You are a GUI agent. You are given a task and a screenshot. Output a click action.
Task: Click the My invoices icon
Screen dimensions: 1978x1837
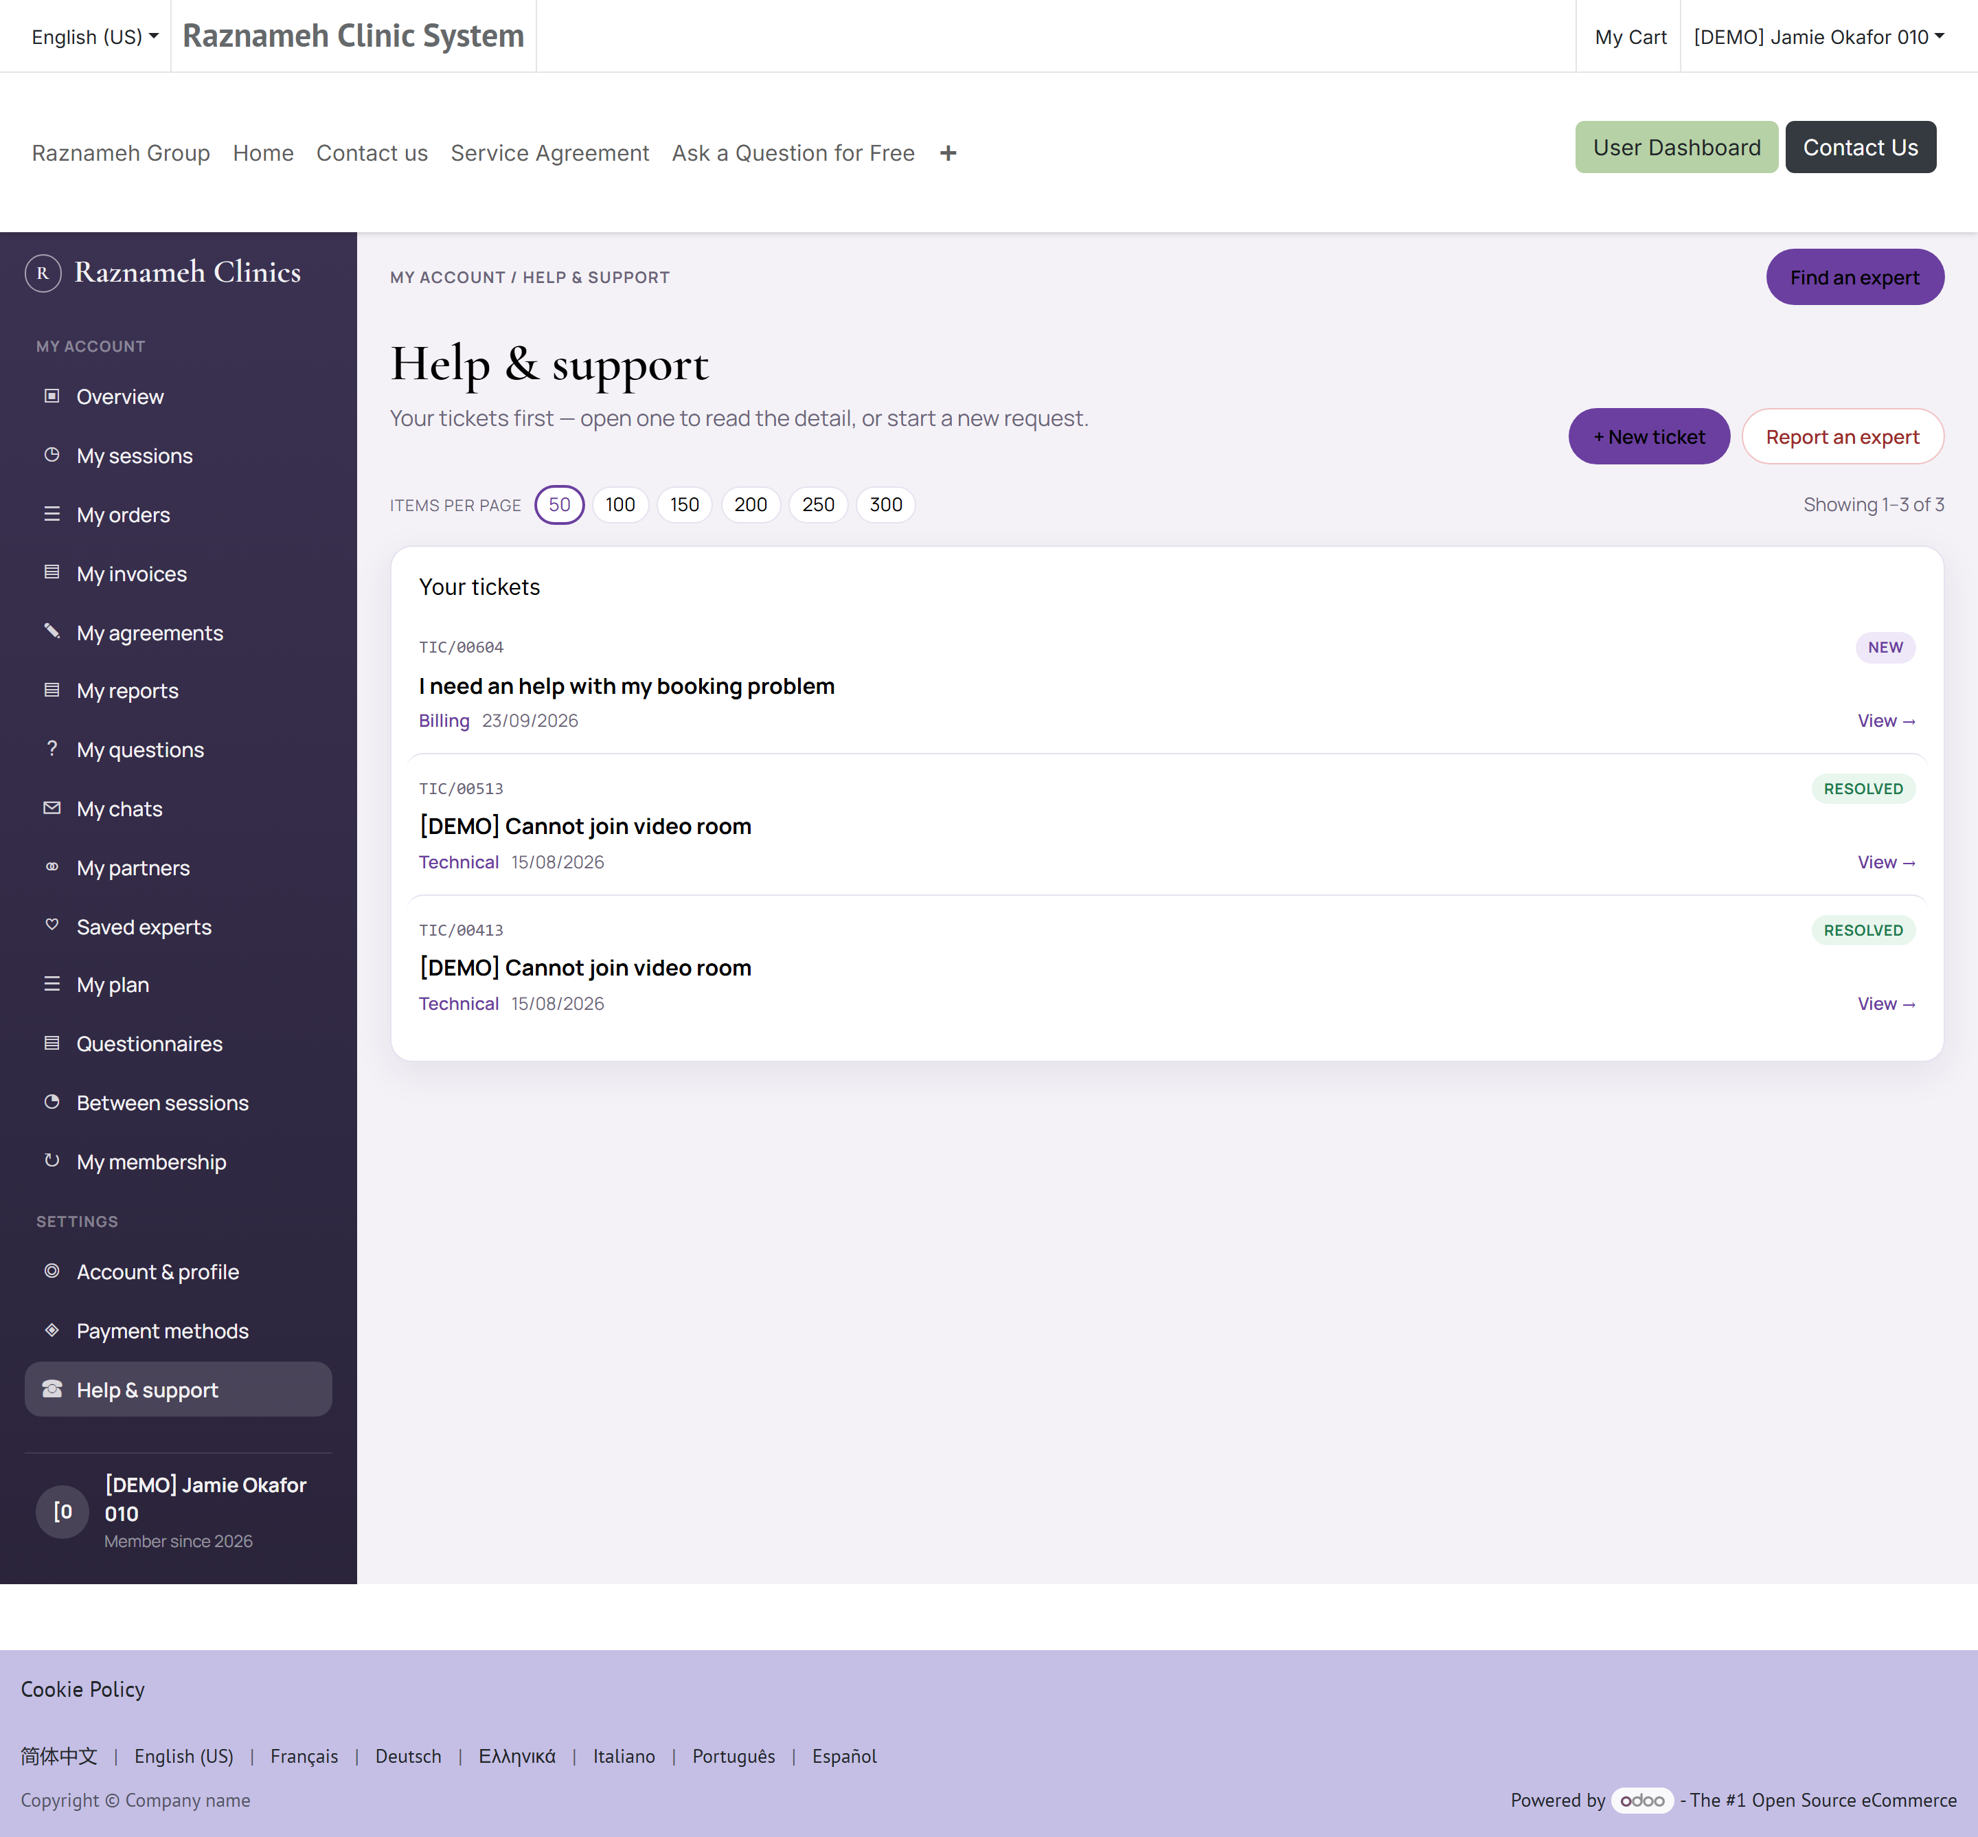52,572
